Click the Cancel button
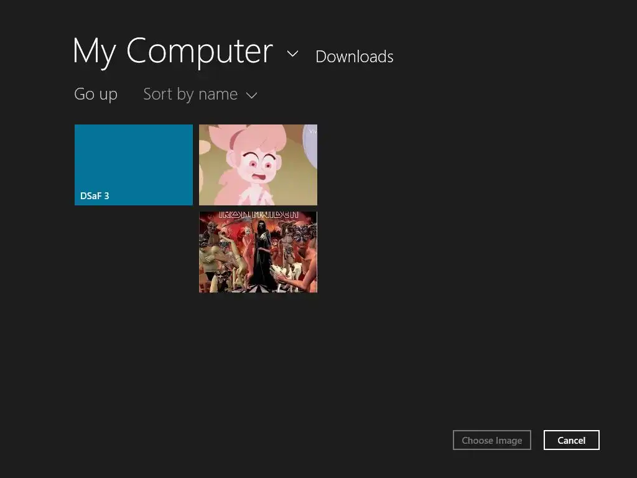637x478 pixels. tap(571, 440)
